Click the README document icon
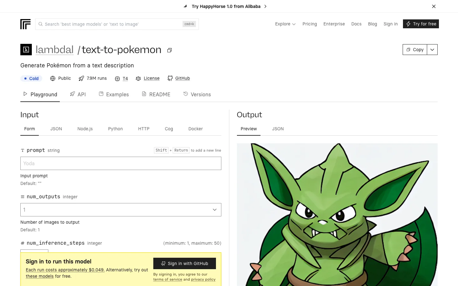Screen dimensions: 458x286 (144, 94)
